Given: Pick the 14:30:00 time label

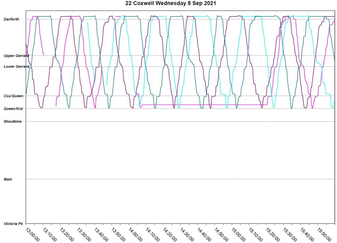Looking at the screenshot, I should click(x=187, y=234).
